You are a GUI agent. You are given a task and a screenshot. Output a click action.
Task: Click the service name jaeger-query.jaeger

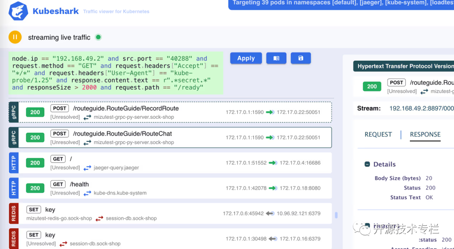pos(116,168)
